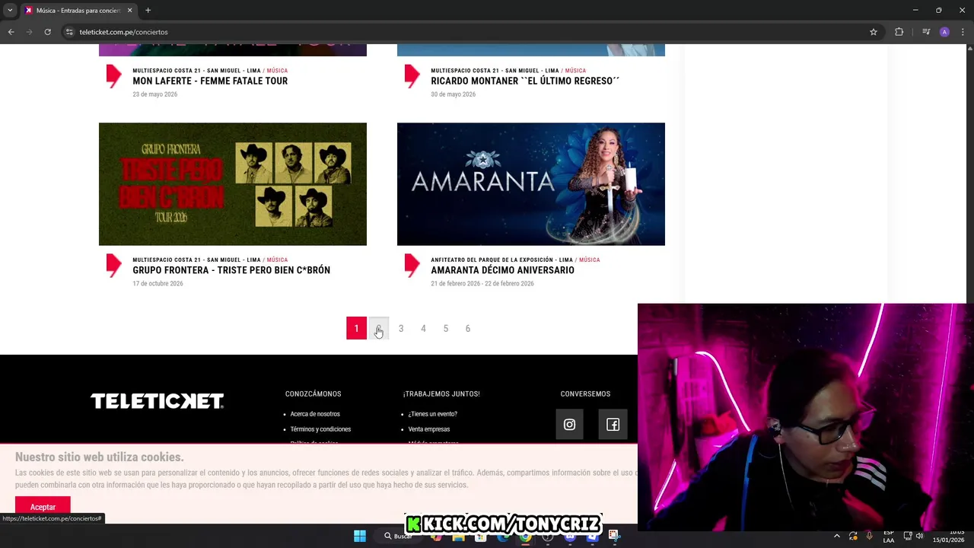Screen dimensions: 974x548
Task: Click the date 30 de mayo 2026
Action: pyautogui.click(x=453, y=94)
